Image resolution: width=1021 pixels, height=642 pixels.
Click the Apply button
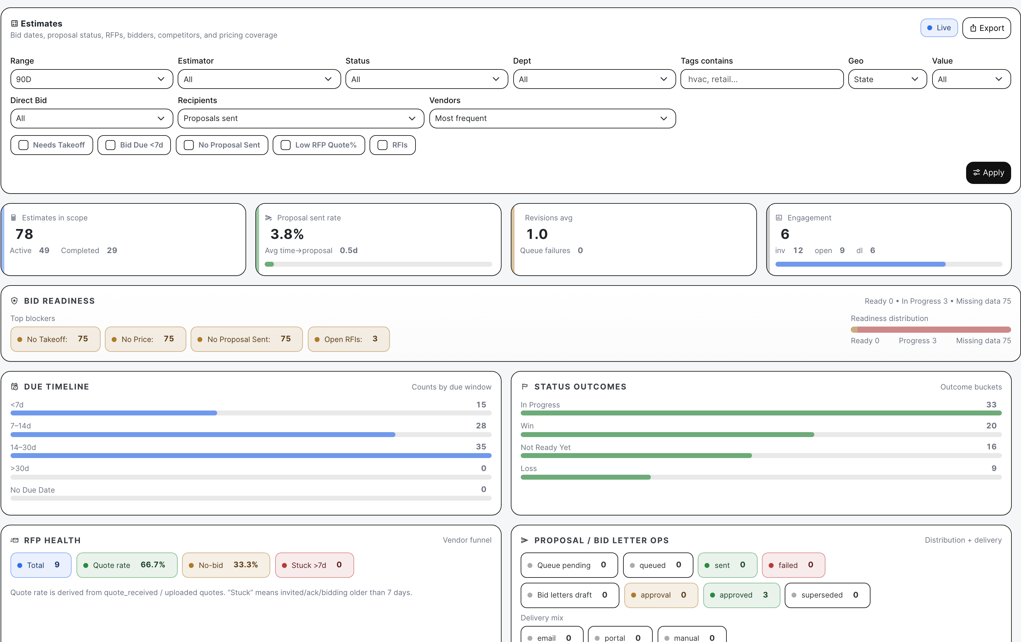[x=988, y=173]
